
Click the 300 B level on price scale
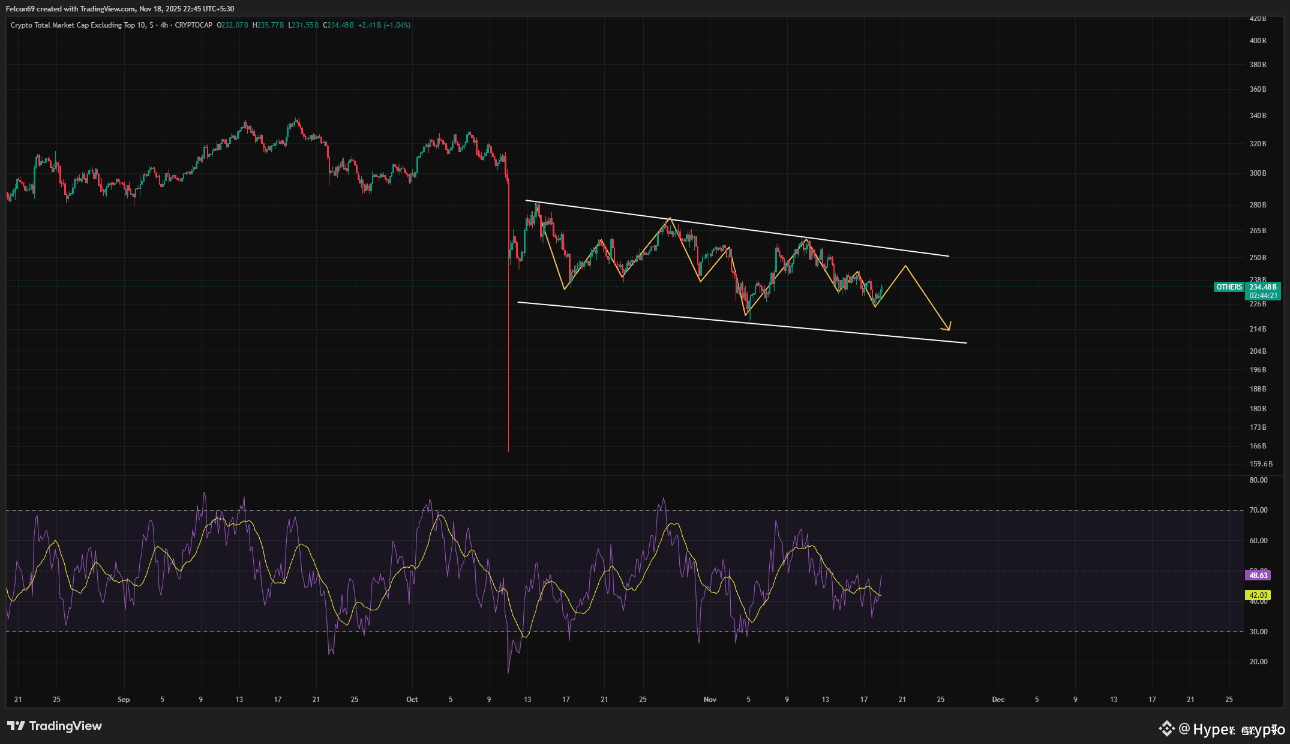click(1258, 173)
